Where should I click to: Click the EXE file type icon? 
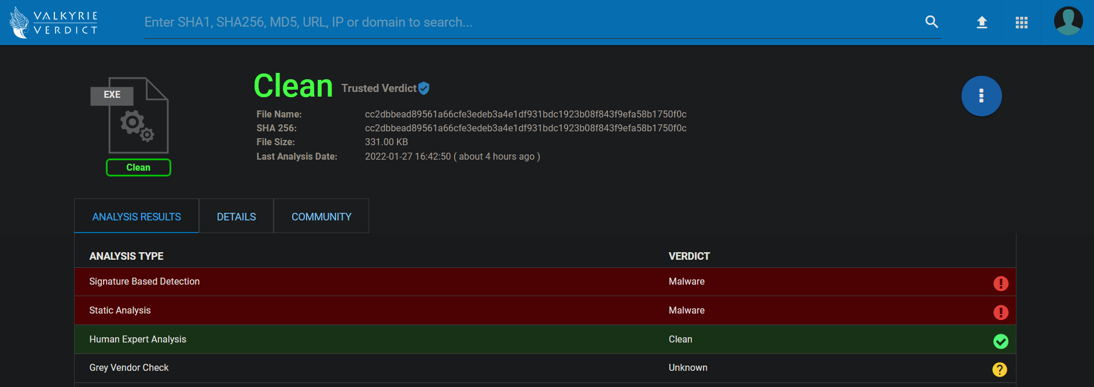(x=130, y=115)
